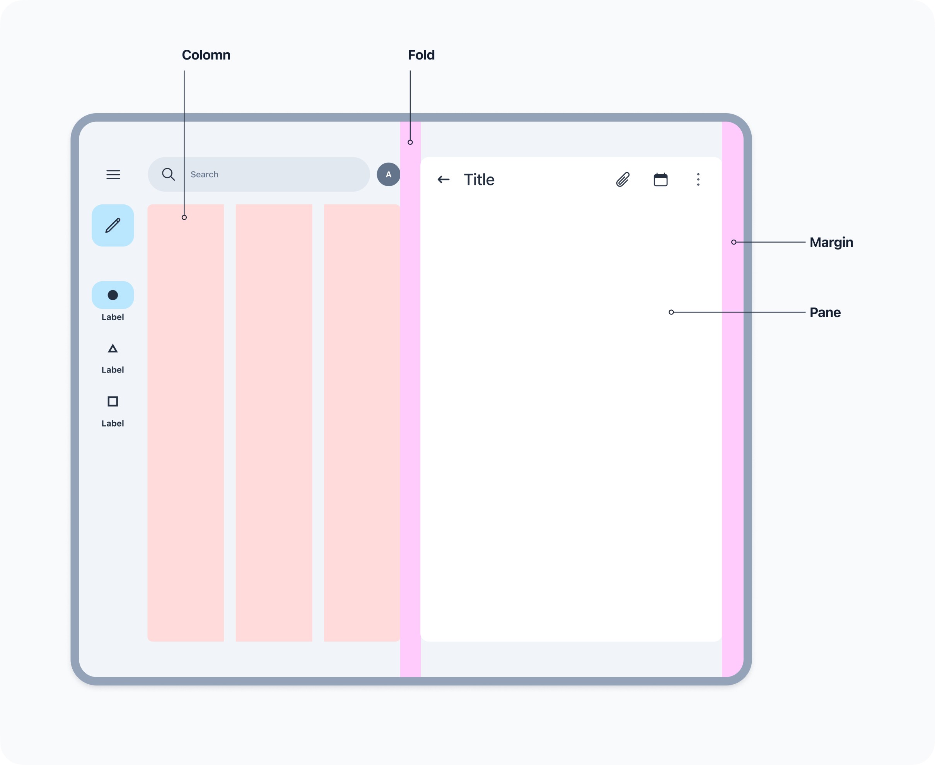935x765 pixels.
Task: Tap the pencil compose button
Action: [x=113, y=225]
